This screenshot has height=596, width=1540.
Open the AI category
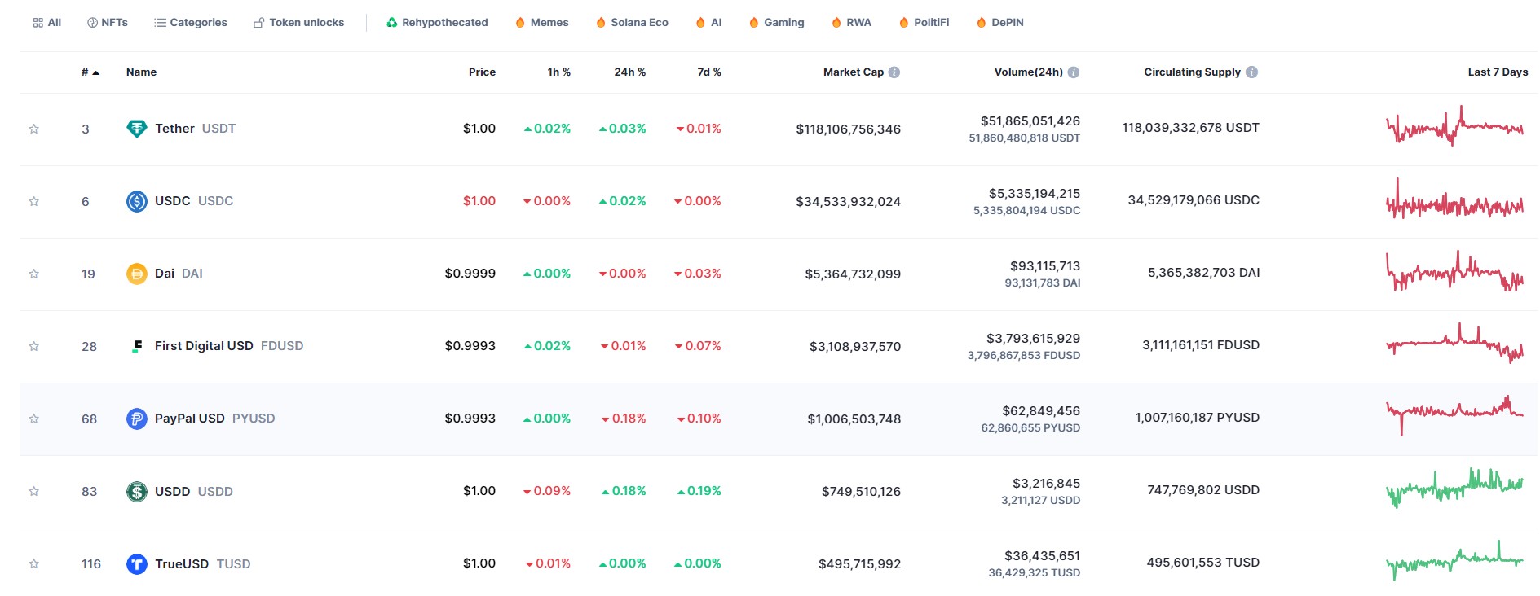click(708, 23)
